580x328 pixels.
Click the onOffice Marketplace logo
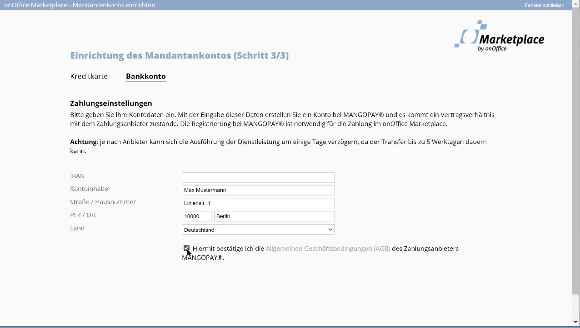click(499, 36)
